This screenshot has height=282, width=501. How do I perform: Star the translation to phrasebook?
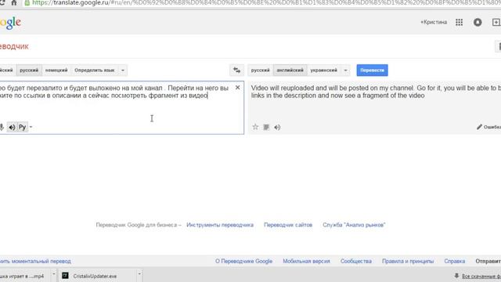click(x=255, y=127)
